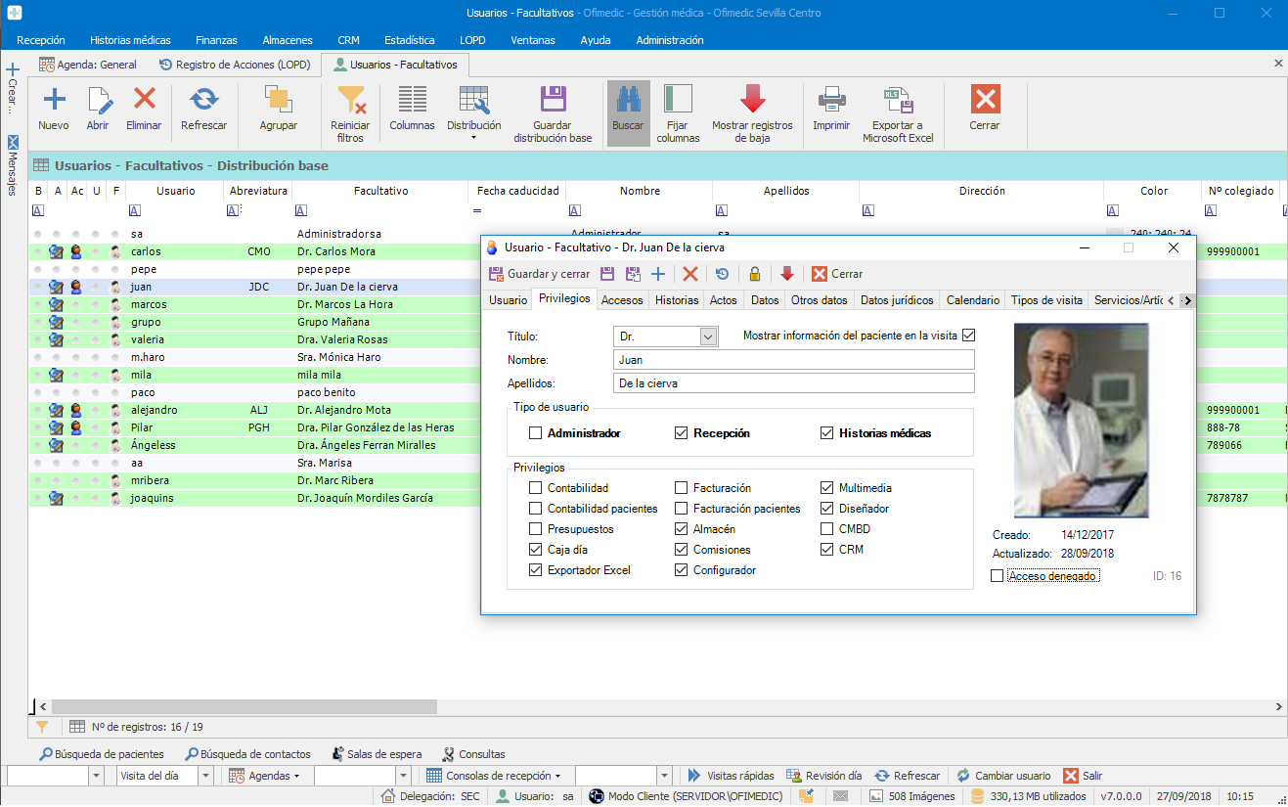Switch to the Accesos tab
1288x807 pixels.
(x=622, y=300)
